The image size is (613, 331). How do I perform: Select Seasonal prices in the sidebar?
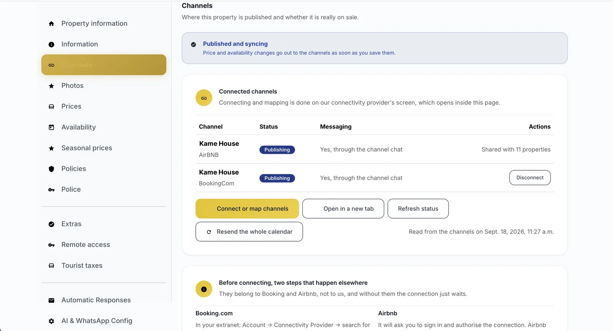(104, 148)
